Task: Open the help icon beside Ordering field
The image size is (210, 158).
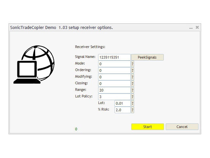Action: pos(133,70)
